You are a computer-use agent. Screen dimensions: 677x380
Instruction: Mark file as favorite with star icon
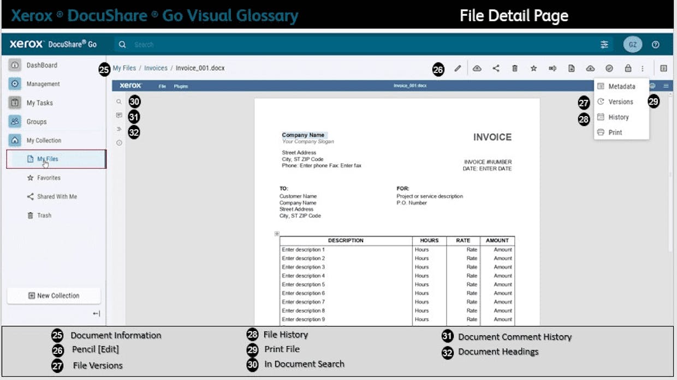click(533, 69)
